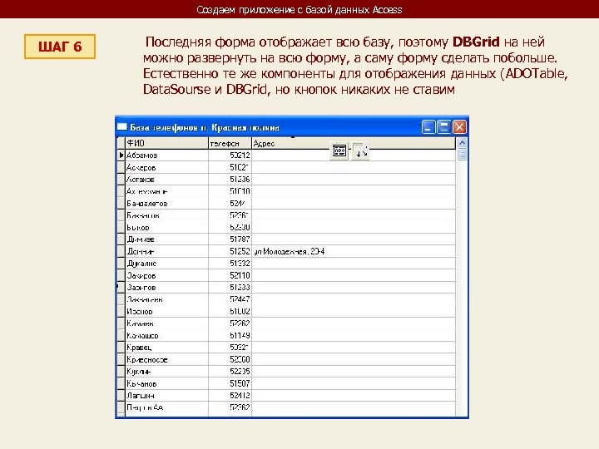Image resolution: width=599 pixels, height=449 pixels.
Task: Click the address cell ул Молодежная, 20-4
Action: click(x=354, y=251)
